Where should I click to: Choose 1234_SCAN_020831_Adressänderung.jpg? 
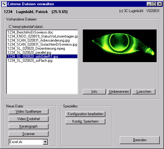(x=42, y=40)
